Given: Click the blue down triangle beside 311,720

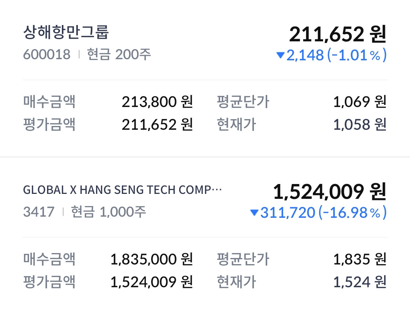Looking at the screenshot, I should 254,213.
